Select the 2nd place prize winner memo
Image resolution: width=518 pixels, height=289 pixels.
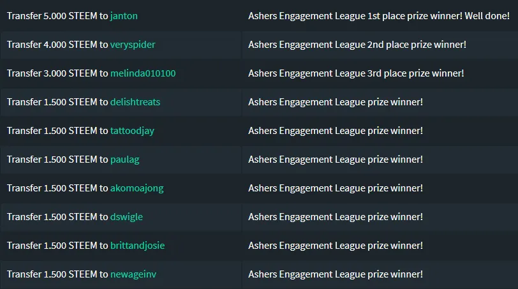tap(357, 45)
